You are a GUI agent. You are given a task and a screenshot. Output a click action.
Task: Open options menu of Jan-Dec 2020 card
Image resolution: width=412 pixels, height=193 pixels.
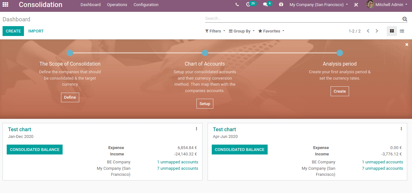196,129
